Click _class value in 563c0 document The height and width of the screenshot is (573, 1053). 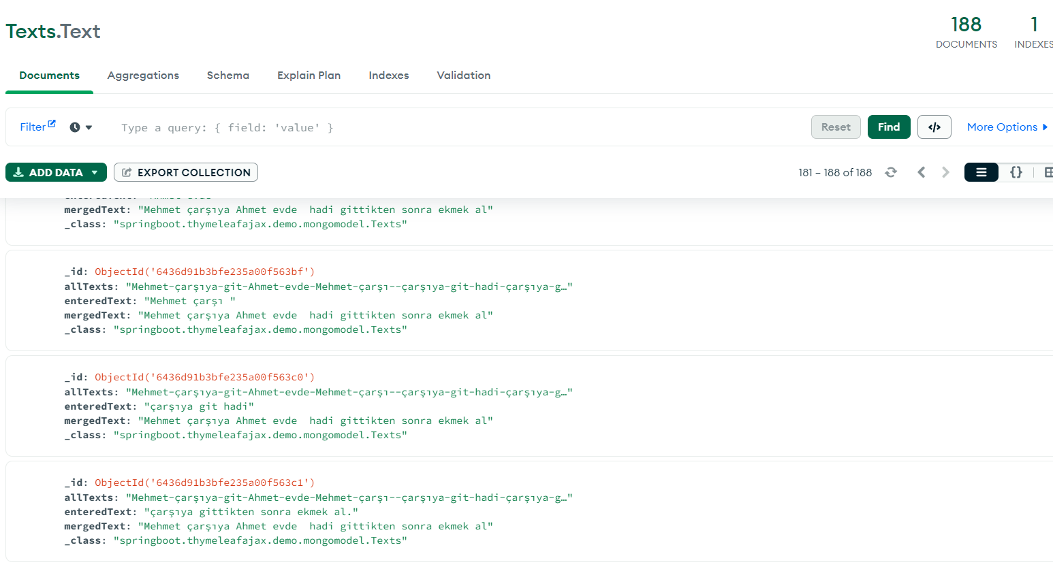point(260,435)
